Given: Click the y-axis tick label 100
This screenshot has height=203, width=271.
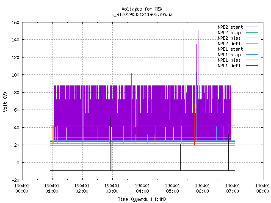Looking at the screenshot, I should tap(15, 75).
